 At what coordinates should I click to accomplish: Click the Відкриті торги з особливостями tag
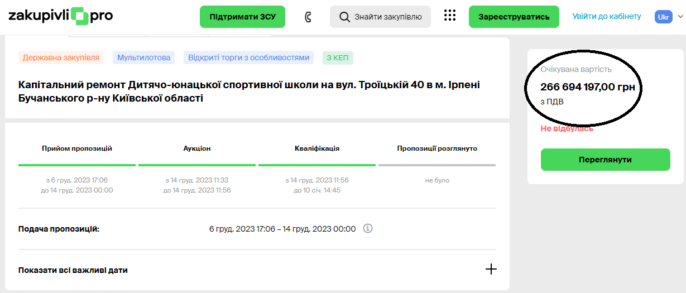point(248,57)
